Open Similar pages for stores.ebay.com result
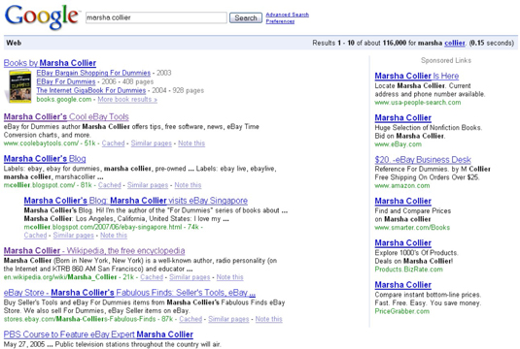Screen dimensions: 520x349 tap(228, 319)
